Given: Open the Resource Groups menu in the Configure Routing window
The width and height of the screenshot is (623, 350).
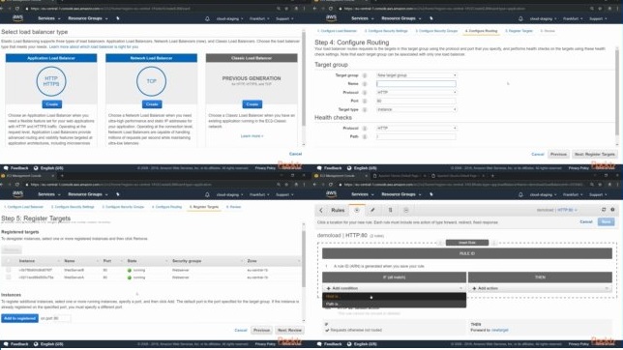Looking at the screenshot, I should pyautogui.click(x=400, y=18).
